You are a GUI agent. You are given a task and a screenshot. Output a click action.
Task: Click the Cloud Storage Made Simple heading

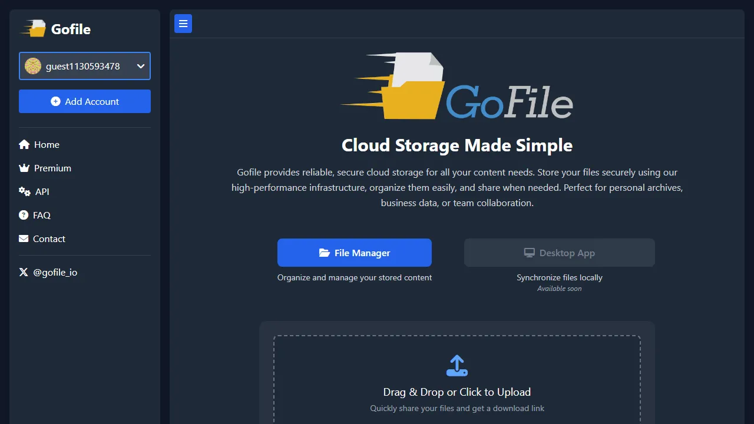(457, 145)
